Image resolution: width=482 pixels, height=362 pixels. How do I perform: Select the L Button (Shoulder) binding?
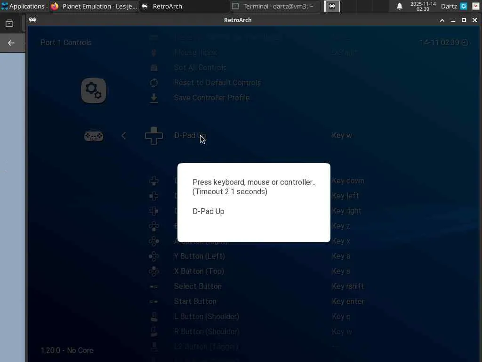pos(207,316)
